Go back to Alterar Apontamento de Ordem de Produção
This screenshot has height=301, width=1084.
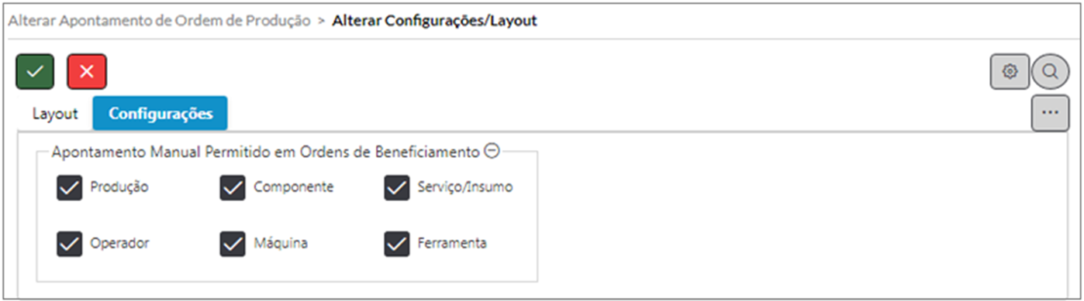click(159, 21)
